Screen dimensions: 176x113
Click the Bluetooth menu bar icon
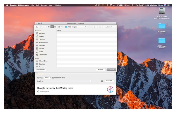coord(107,5)
